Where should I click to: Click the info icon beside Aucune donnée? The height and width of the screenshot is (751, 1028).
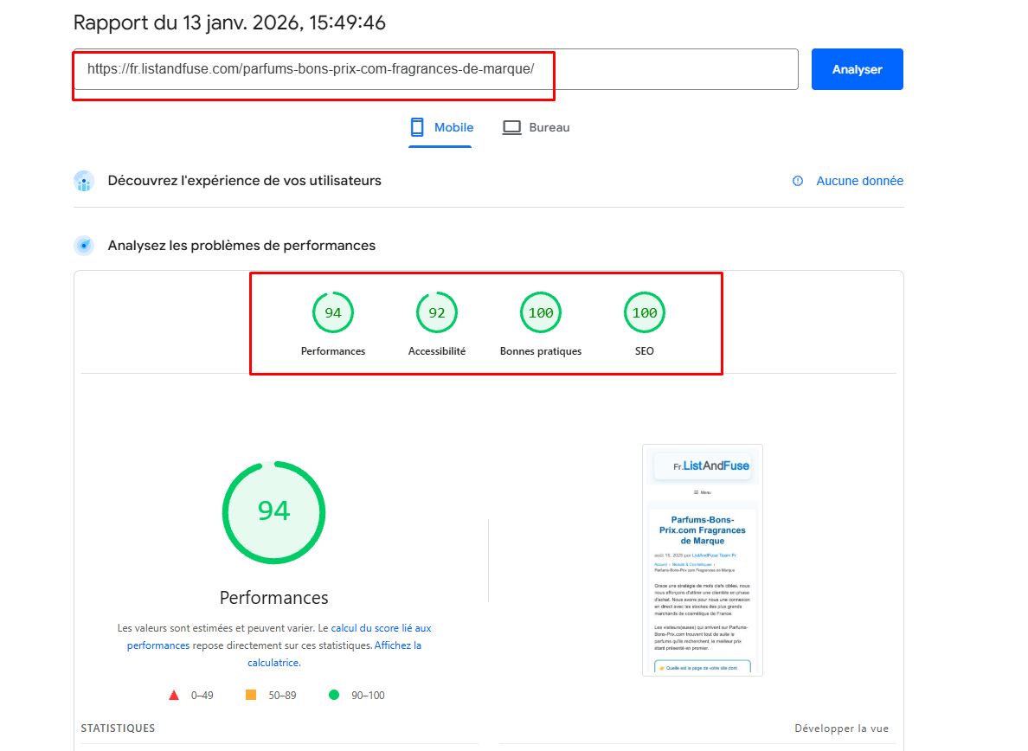797,181
